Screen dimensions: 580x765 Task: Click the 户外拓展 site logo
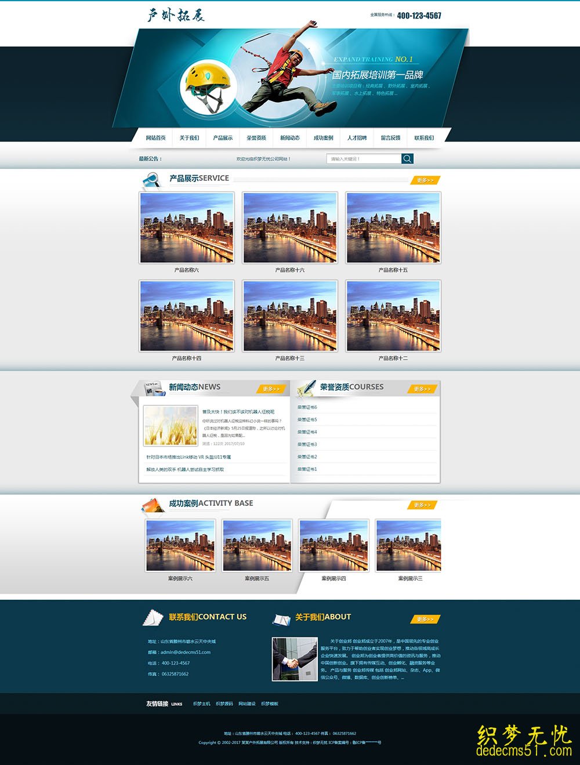coord(176,15)
